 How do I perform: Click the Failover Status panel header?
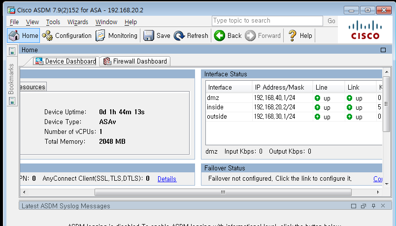tap(292, 168)
